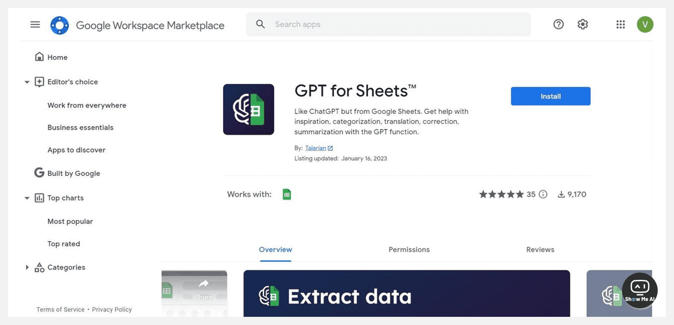Click the external-link icon beside Talarian

[330, 148]
